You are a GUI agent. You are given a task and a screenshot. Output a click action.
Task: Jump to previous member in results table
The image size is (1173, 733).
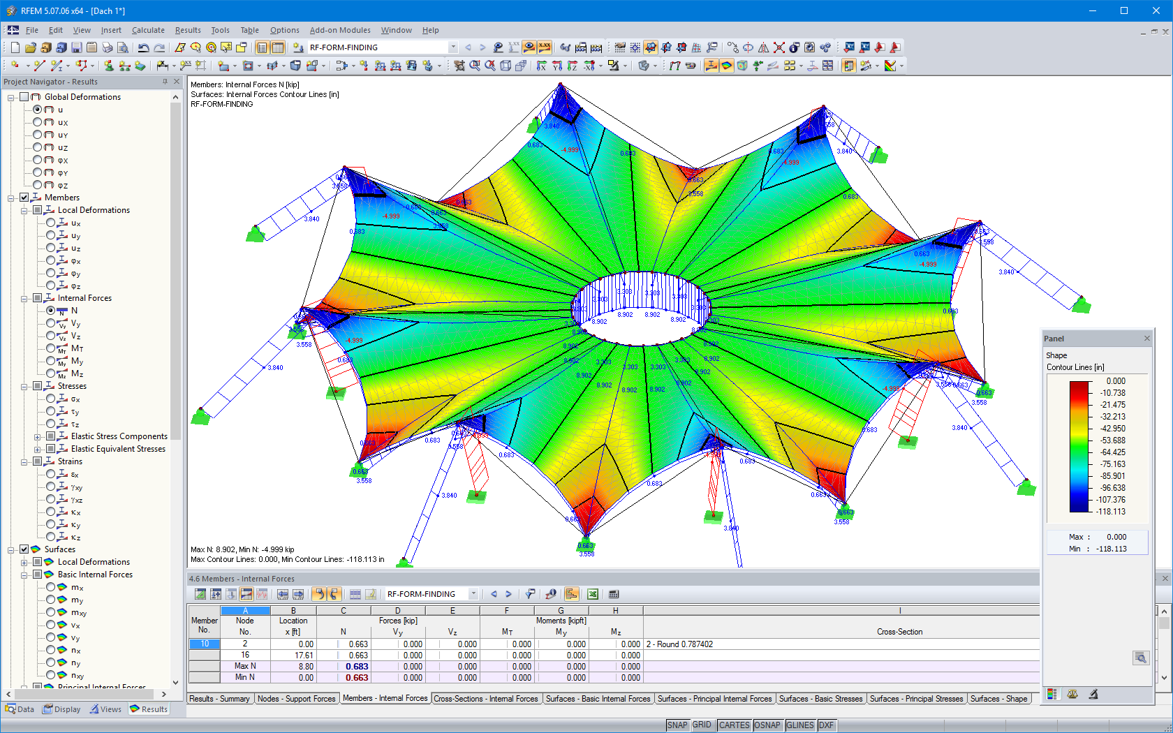[494, 594]
